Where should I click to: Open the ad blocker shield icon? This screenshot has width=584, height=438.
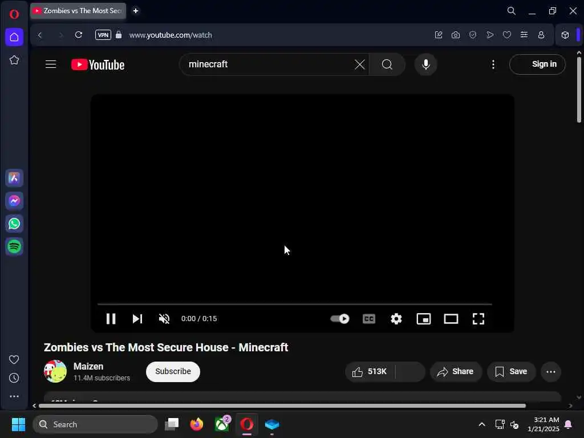[x=473, y=35]
